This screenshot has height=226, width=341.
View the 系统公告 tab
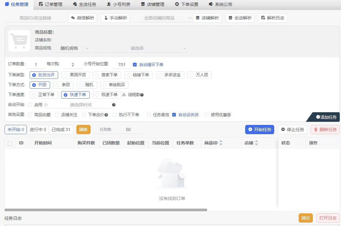(220, 4)
